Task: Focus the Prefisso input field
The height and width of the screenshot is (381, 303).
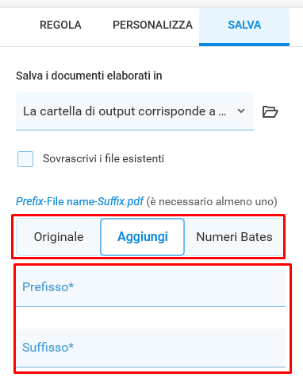Action: coord(151,287)
